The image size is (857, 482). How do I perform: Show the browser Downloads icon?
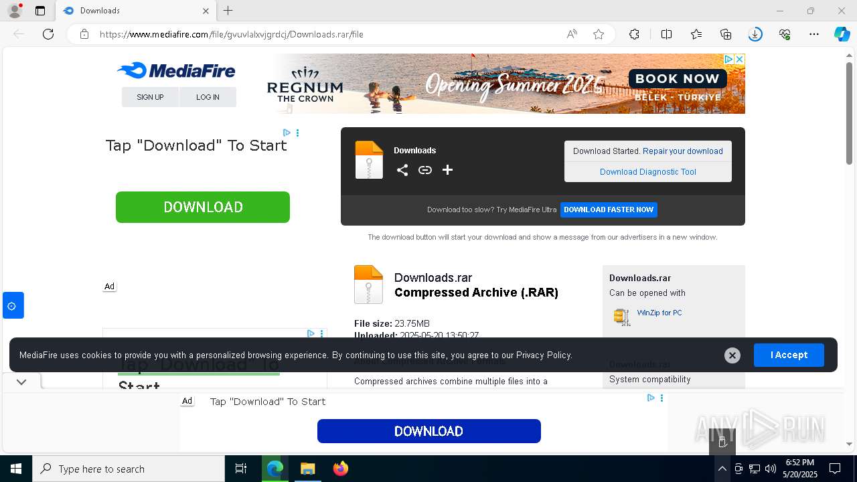(755, 34)
